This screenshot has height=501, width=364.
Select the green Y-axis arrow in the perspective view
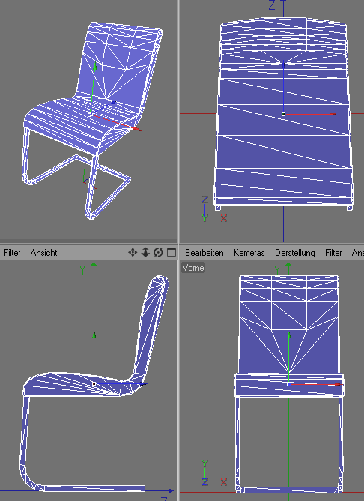[95, 67]
